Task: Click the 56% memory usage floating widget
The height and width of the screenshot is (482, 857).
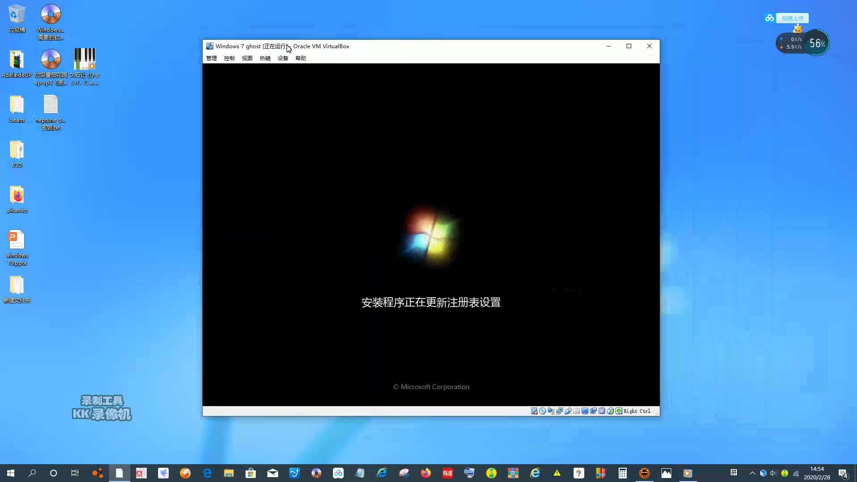Action: click(x=817, y=43)
